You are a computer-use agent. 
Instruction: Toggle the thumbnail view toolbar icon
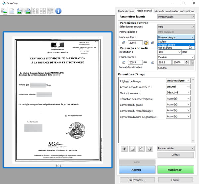pyautogui.click(x=4, y=11)
